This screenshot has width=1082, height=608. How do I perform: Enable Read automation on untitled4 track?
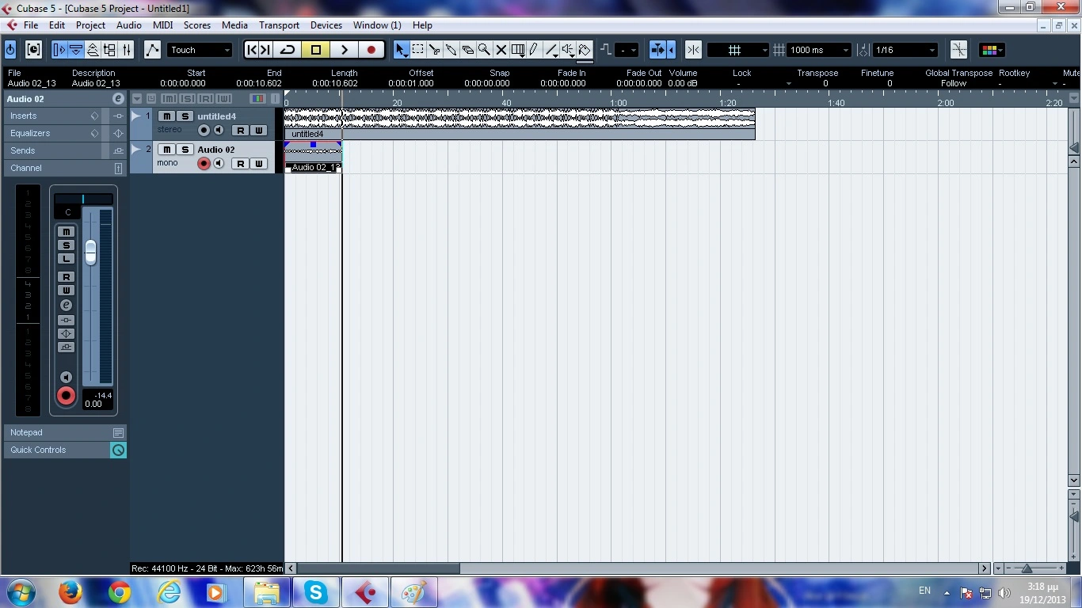point(240,131)
